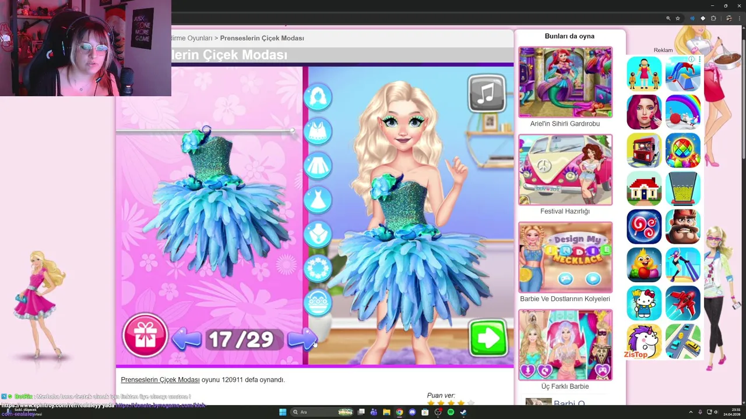Viewport: 746px width, 419px height.
Task: Open the lollipop candy game ad icon
Action: pyautogui.click(x=644, y=227)
